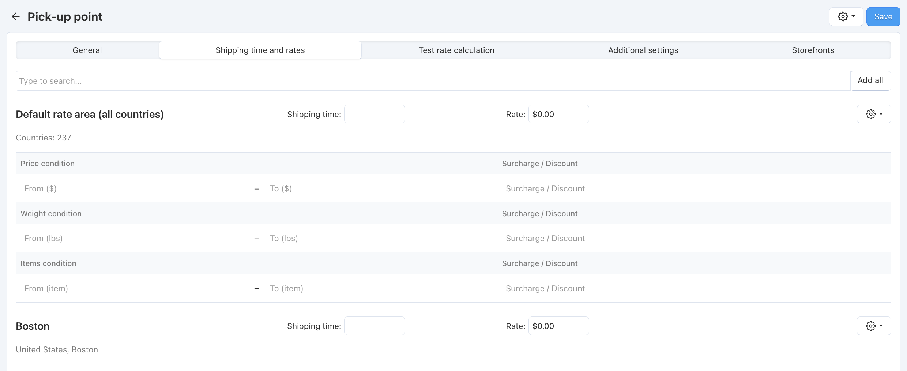The image size is (907, 371).
Task: Open gear menu for Default rate area
Action: point(874,114)
